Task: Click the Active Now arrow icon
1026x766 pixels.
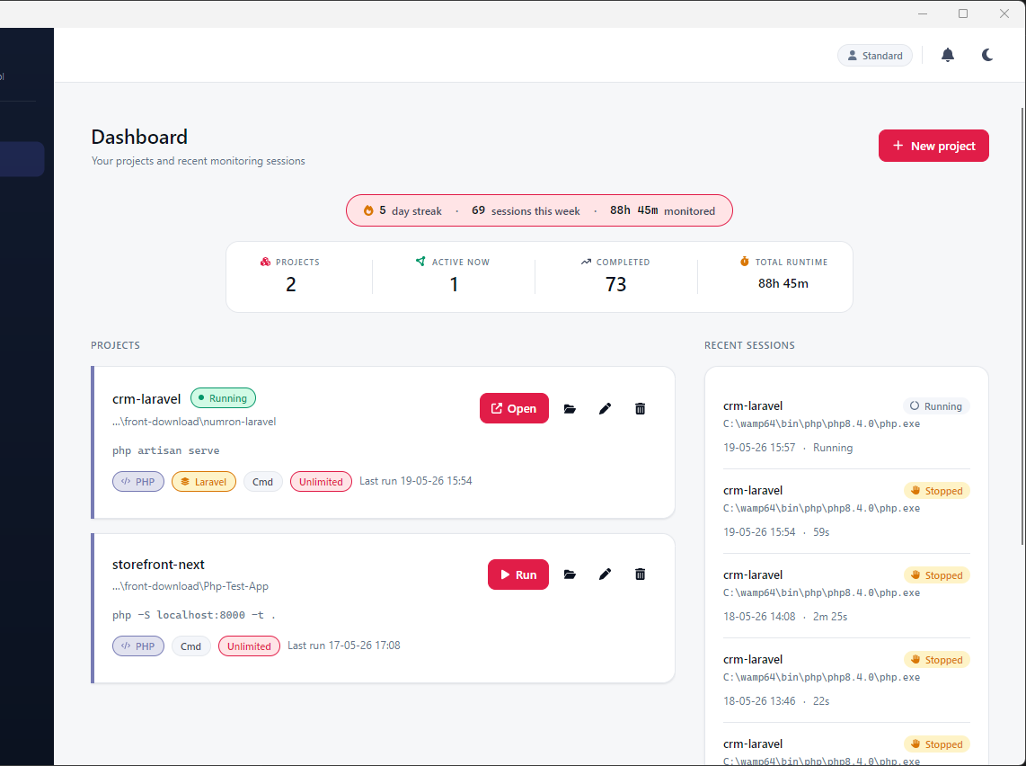Action: pos(420,262)
